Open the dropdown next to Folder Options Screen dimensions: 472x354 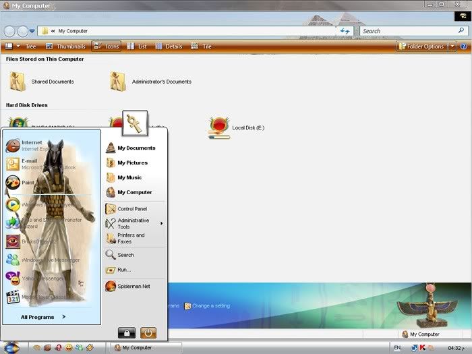pyautogui.click(x=452, y=47)
